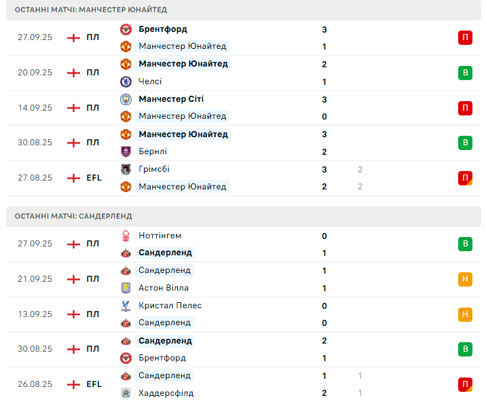Image resolution: width=486 pixels, height=404 pixels.
Task: Click the green win badge for the Manchester United–Chelsea match
Action: 465,73
